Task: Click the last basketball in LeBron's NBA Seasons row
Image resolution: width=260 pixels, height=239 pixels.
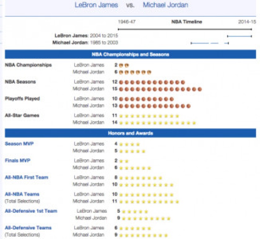Action: 183,82
